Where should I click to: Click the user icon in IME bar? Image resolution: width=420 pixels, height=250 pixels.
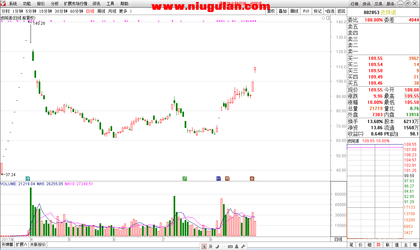(236, 247)
